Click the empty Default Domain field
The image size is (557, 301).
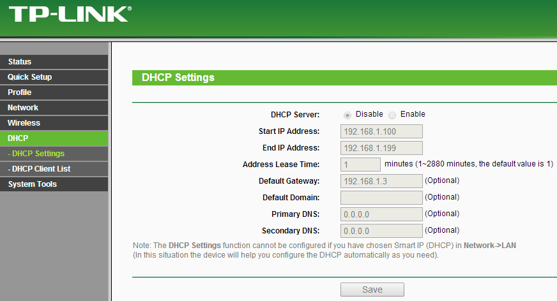click(381, 198)
